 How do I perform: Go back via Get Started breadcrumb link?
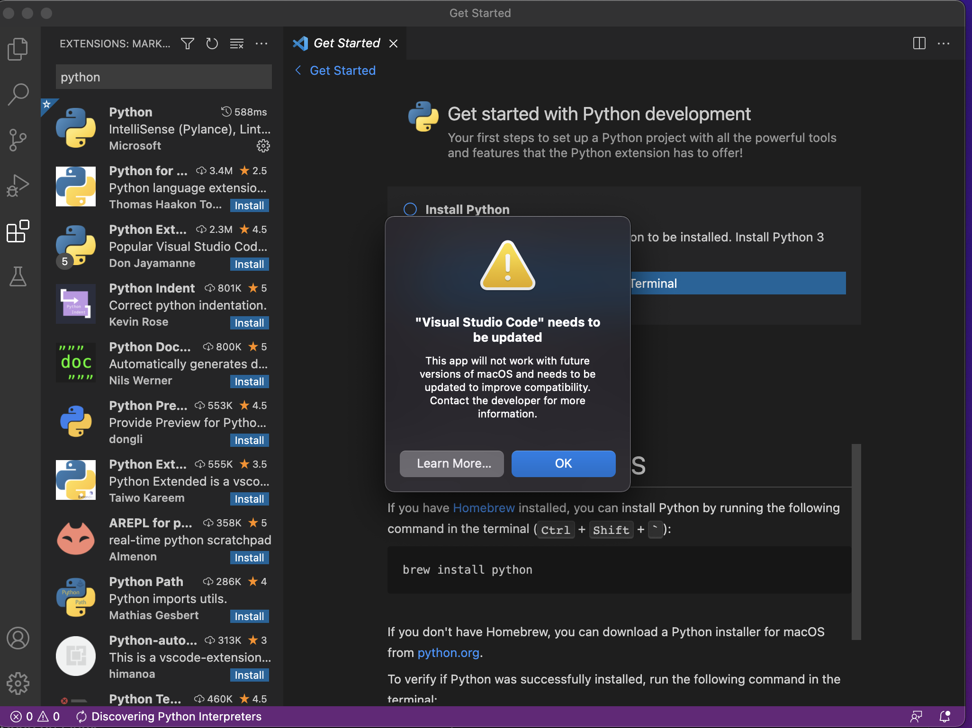click(x=343, y=71)
